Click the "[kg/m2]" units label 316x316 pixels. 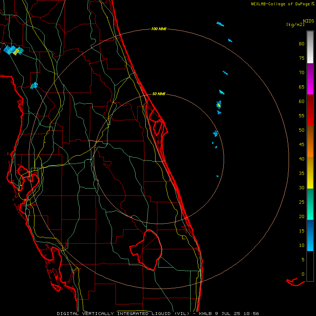point(295,25)
